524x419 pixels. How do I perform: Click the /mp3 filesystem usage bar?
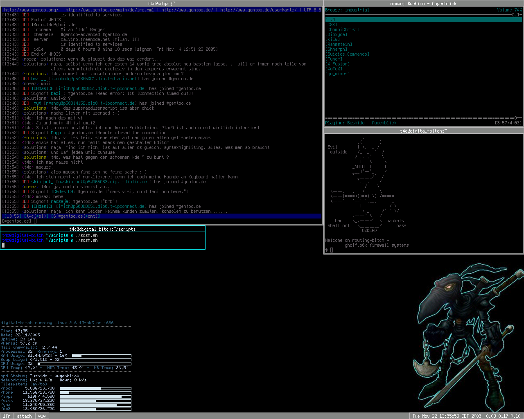point(95,409)
